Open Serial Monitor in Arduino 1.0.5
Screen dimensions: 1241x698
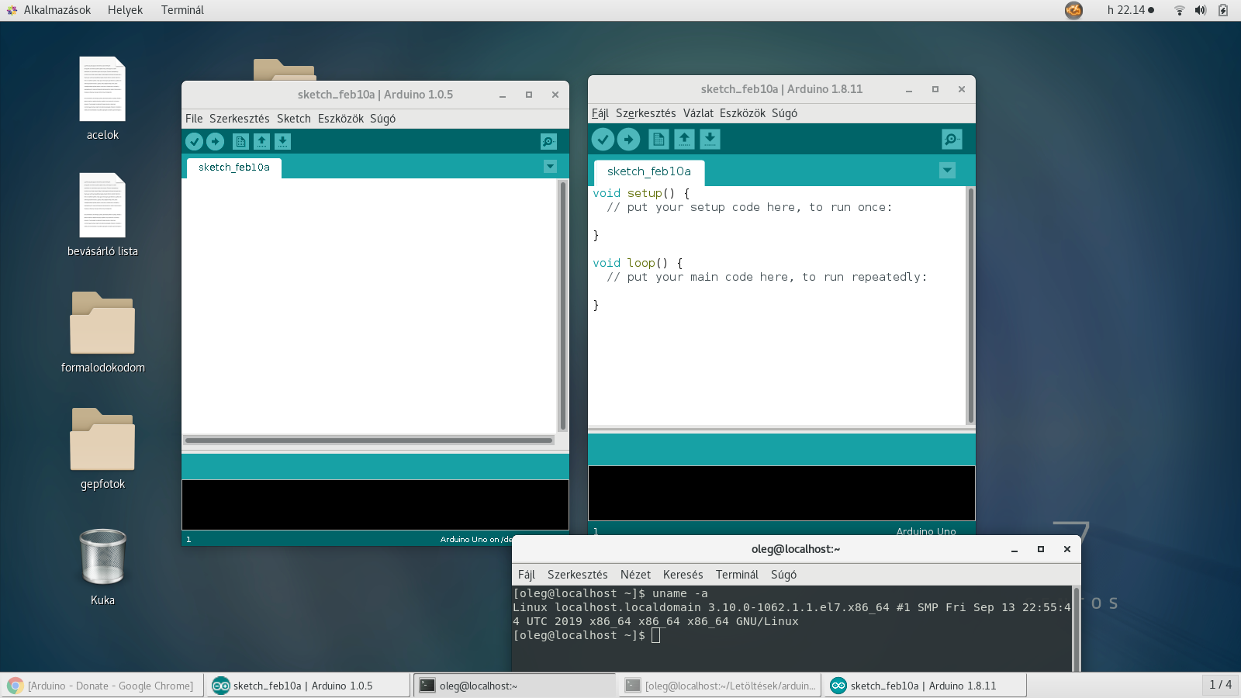(x=548, y=141)
